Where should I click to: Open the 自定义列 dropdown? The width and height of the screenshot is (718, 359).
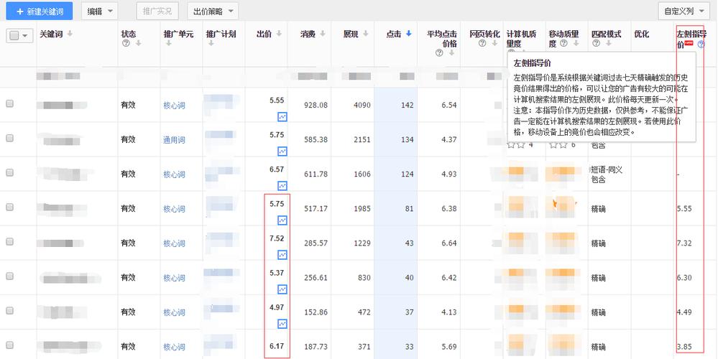684,11
